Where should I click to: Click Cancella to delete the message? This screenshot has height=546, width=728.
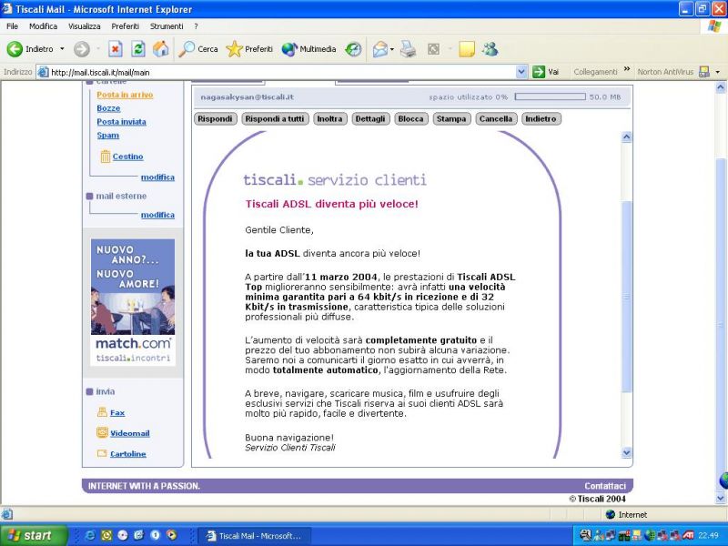(496, 119)
